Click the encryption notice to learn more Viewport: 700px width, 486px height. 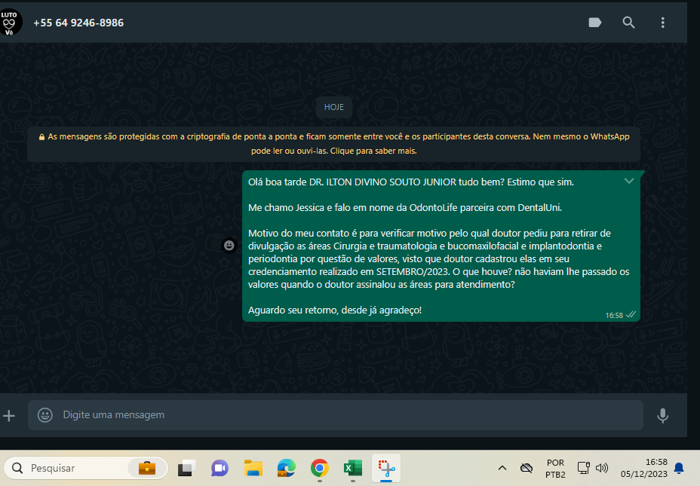334,144
